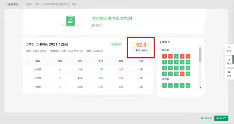Click the 答题卡 panel heading
This screenshot has width=234, height=124.
coord(166,42)
